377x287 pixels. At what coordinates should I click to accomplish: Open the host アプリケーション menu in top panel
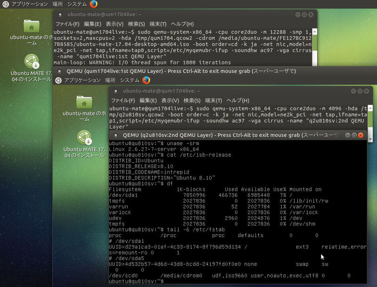point(29,4)
